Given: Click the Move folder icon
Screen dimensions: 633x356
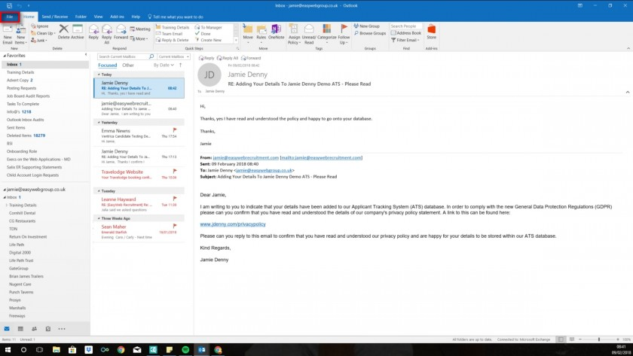Looking at the screenshot, I should [x=248, y=29].
